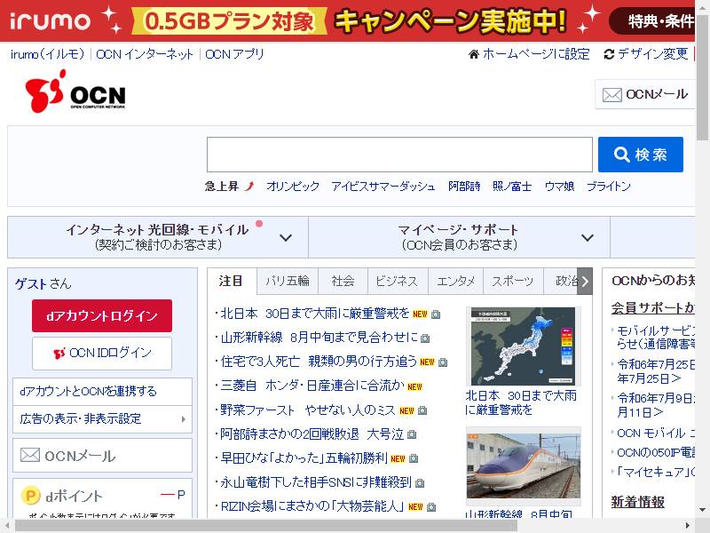This screenshot has width=710, height=533.
Task: Click the search text input field
Action: (x=400, y=155)
